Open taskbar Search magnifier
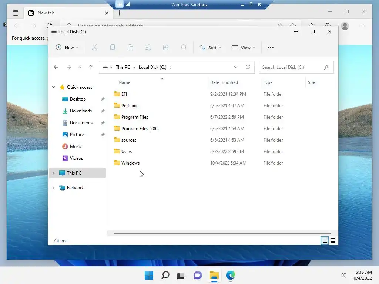Screen dimensions: 379x284 (x=165, y=275)
